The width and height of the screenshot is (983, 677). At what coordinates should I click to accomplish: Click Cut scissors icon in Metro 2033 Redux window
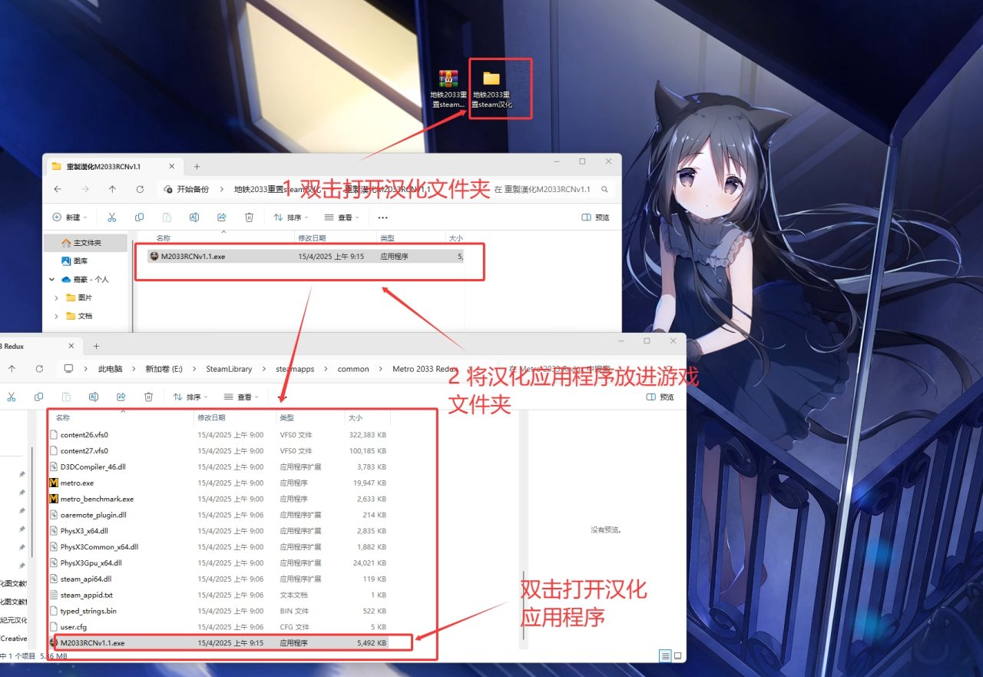pos(11,397)
